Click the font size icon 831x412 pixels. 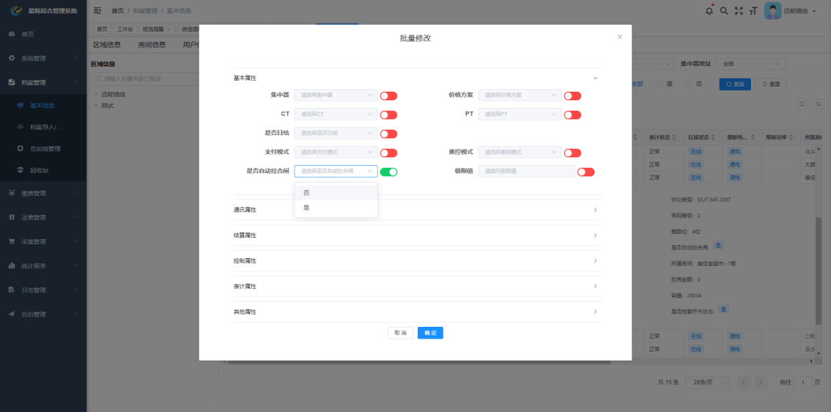pyautogui.click(x=753, y=11)
